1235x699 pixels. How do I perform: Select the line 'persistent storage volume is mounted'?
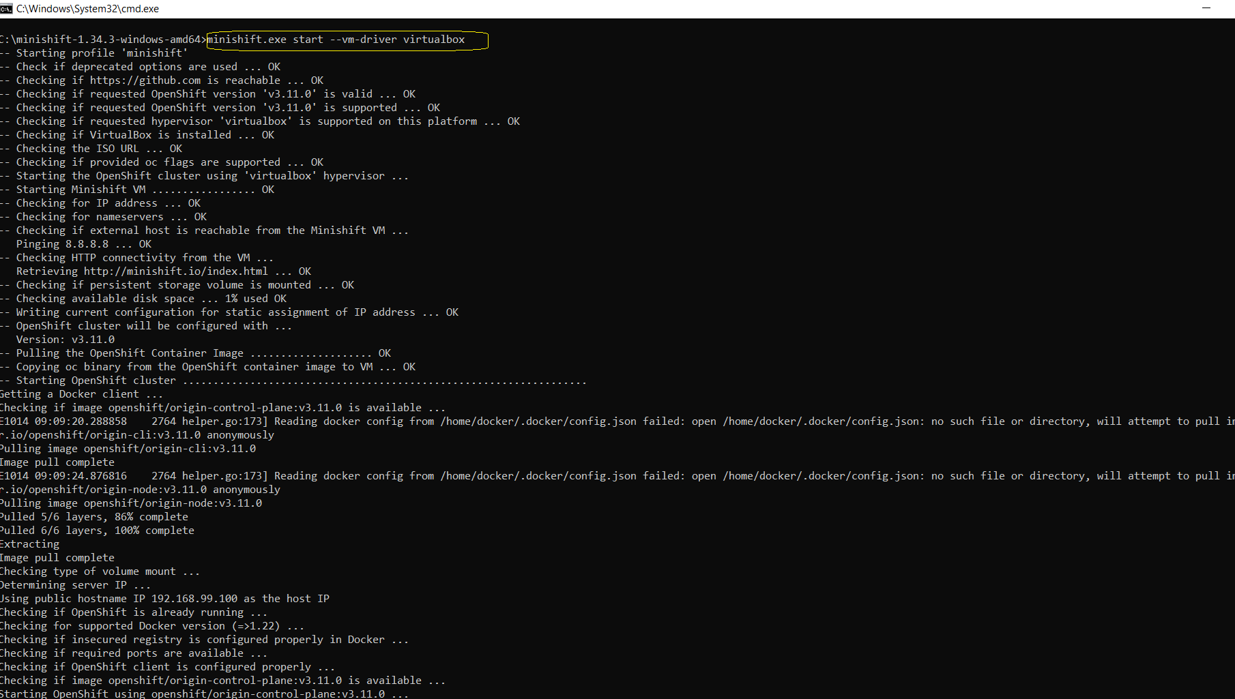(x=177, y=285)
